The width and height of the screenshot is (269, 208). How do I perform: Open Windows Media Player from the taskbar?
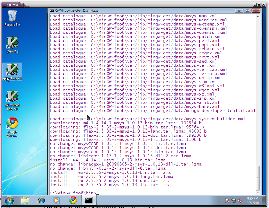(x=57, y=200)
